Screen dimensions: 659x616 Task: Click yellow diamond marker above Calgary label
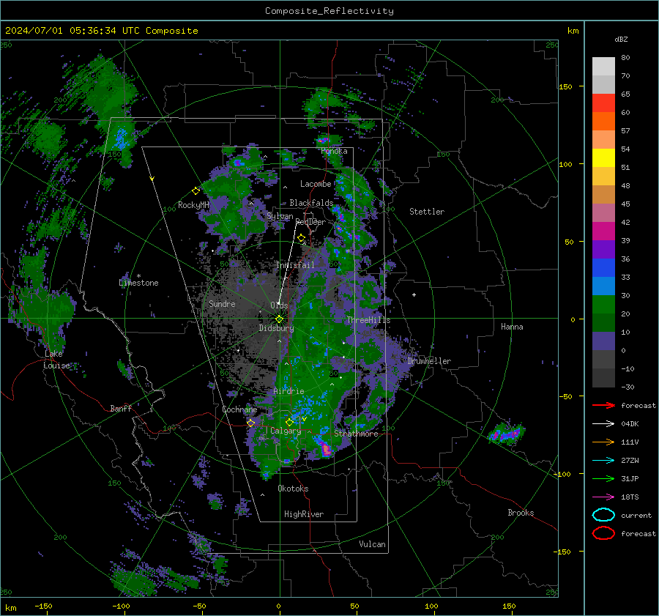(x=289, y=422)
